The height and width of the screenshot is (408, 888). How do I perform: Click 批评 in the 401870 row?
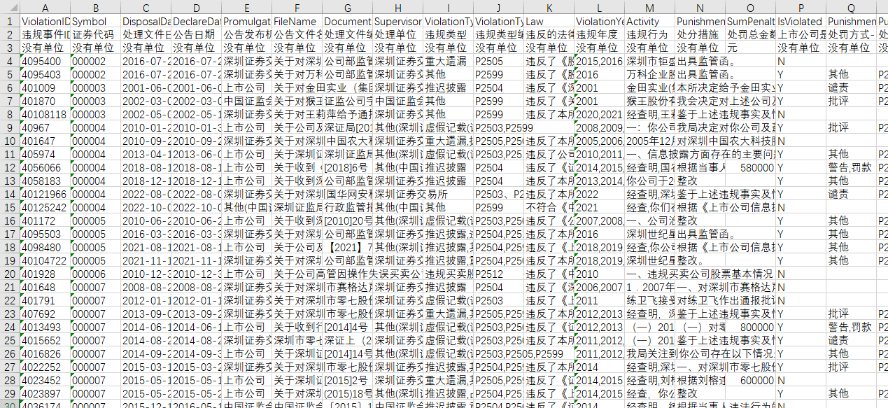point(851,101)
